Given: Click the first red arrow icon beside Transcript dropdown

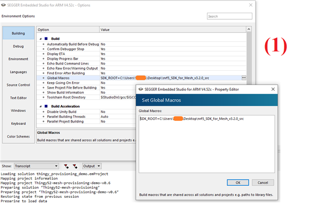Looking at the screenshot, I should pos(66,166).
